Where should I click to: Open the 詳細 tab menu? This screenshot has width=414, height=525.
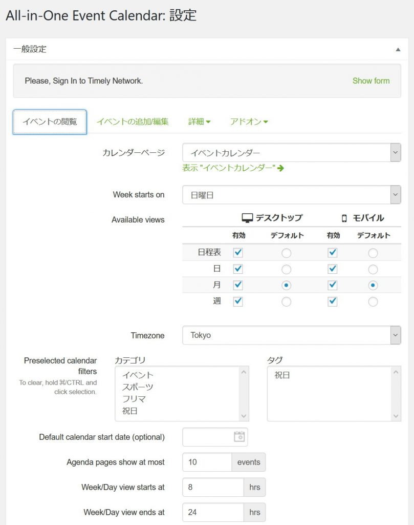(199, 122)
